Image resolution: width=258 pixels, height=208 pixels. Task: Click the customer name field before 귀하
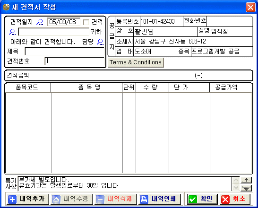point(54,32)
